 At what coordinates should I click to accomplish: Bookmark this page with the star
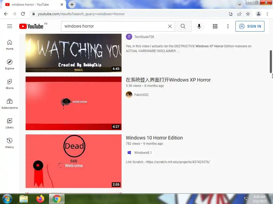tap(248, 14)
